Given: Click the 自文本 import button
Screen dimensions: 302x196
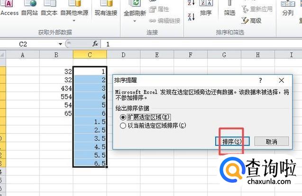Looking at the screenshot, I should tap(49, 13).
